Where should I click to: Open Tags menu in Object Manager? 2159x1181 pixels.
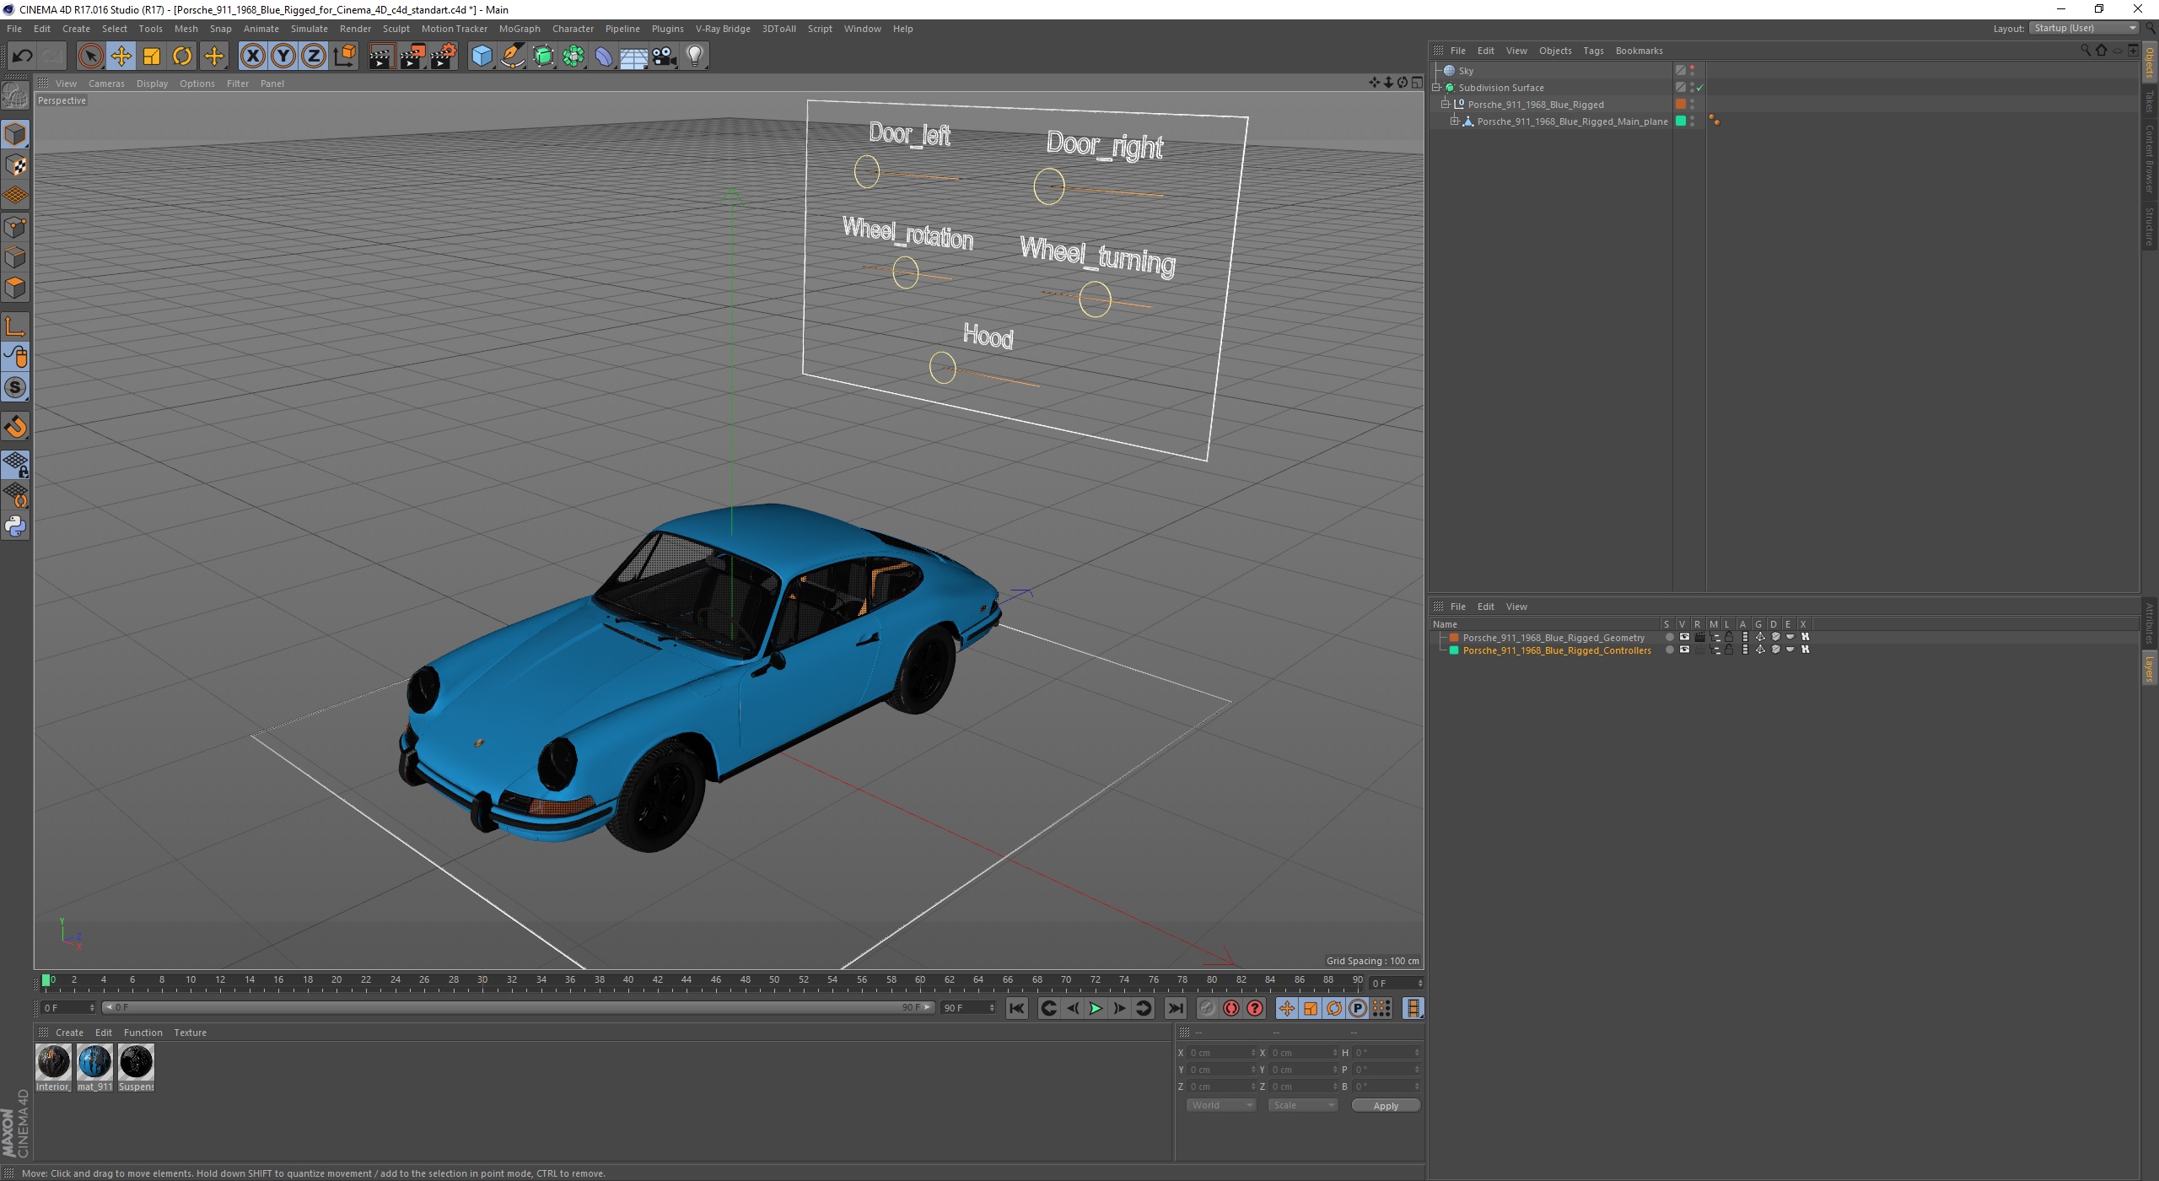1593,51
